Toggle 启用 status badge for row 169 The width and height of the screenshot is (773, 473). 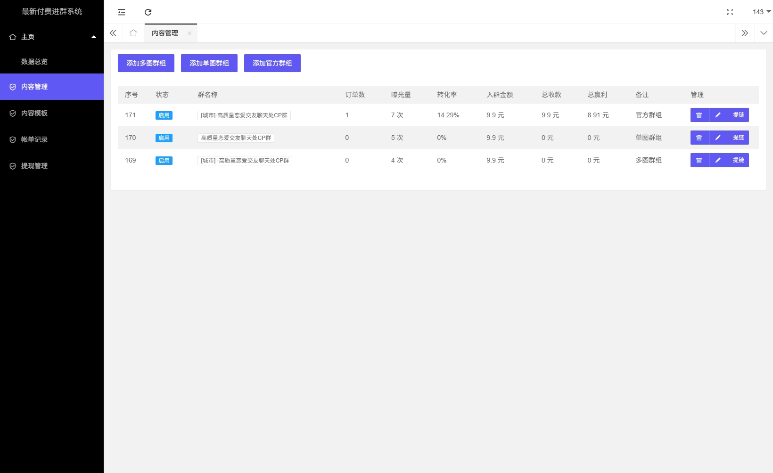164,161
